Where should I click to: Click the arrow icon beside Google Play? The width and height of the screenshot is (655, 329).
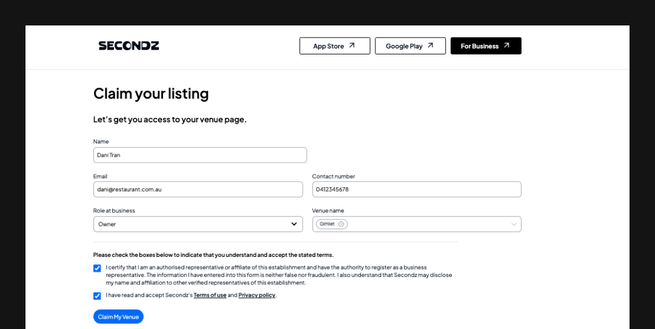tap(431, 45)
